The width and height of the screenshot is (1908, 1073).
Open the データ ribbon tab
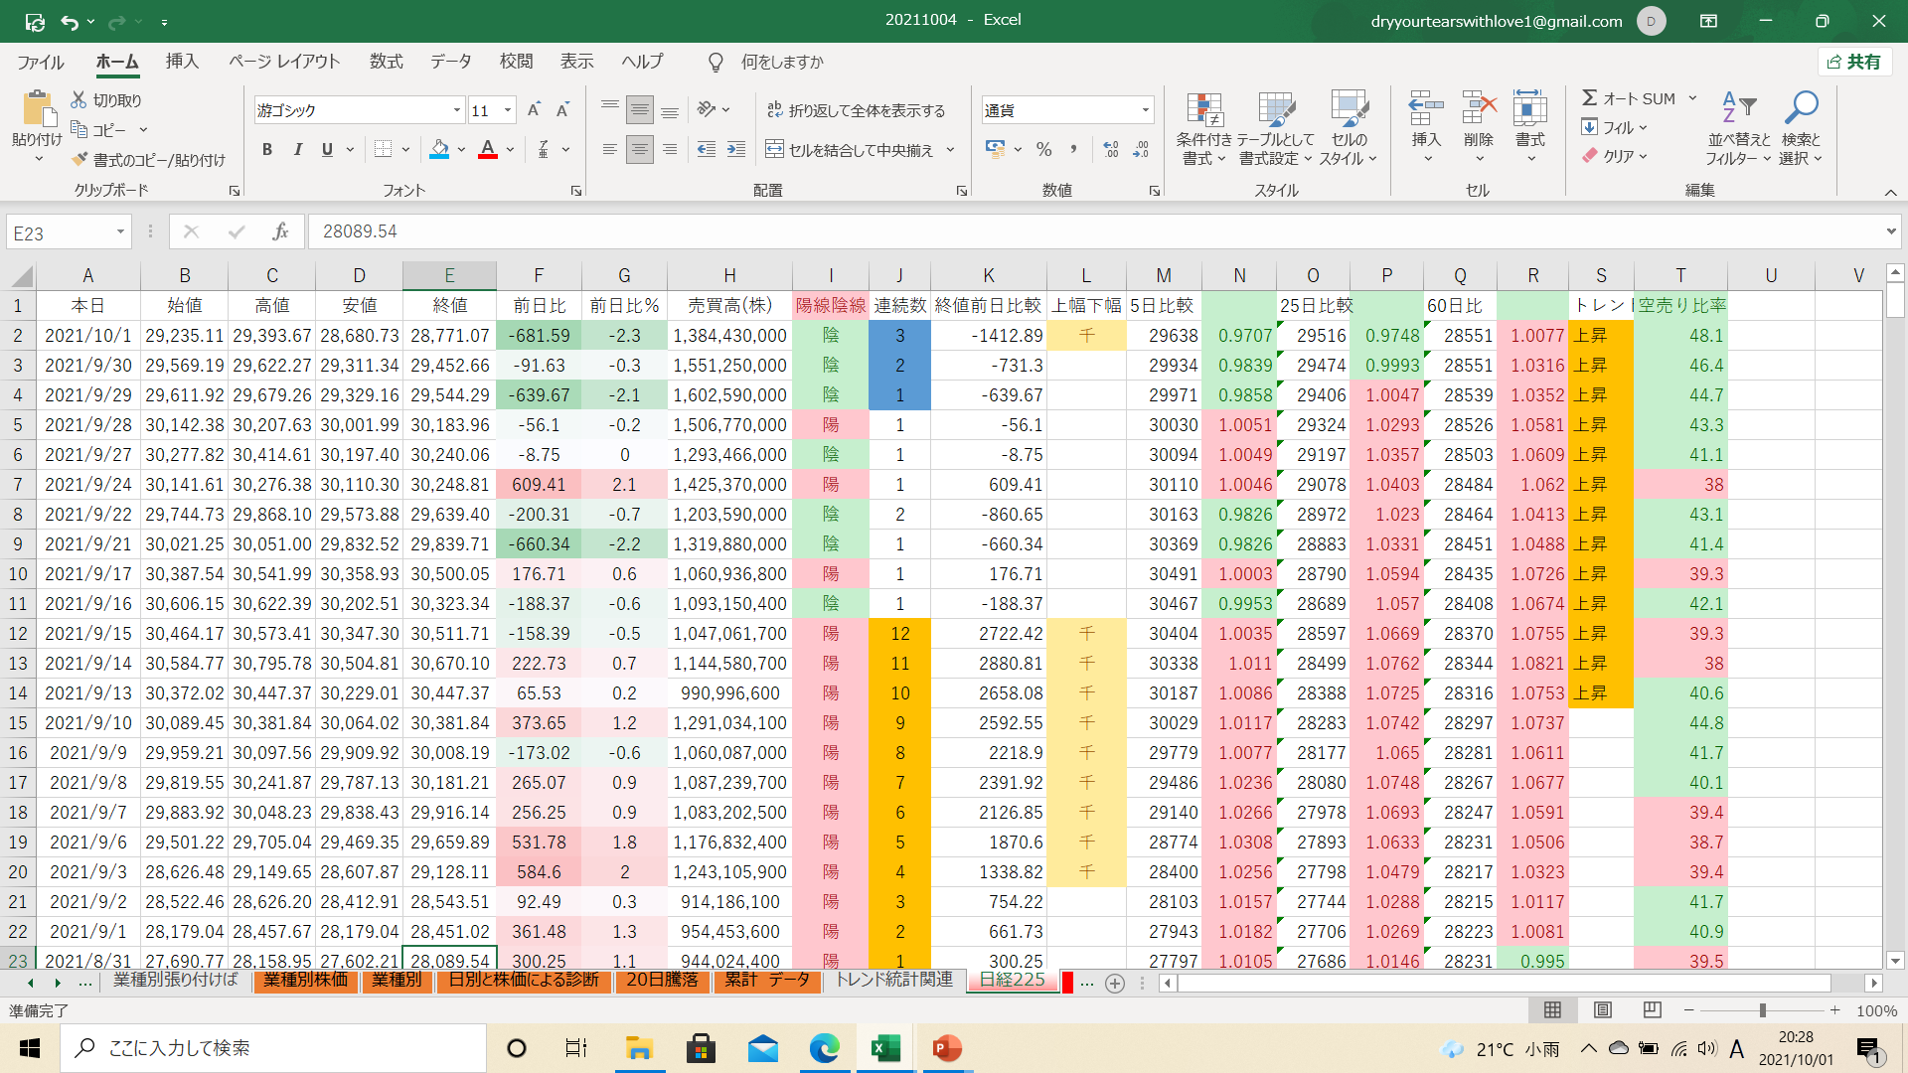pyautogui.click(x=450, y=62)
